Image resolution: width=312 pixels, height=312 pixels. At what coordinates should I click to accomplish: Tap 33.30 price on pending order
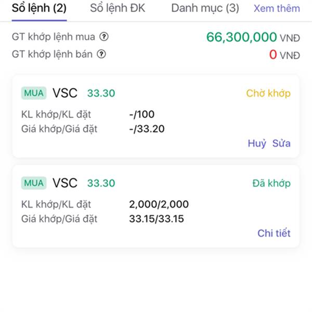click(x=101, y=93)
